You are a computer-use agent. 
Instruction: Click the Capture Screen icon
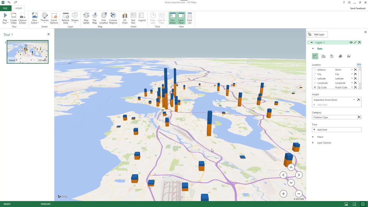pos(22,18)
